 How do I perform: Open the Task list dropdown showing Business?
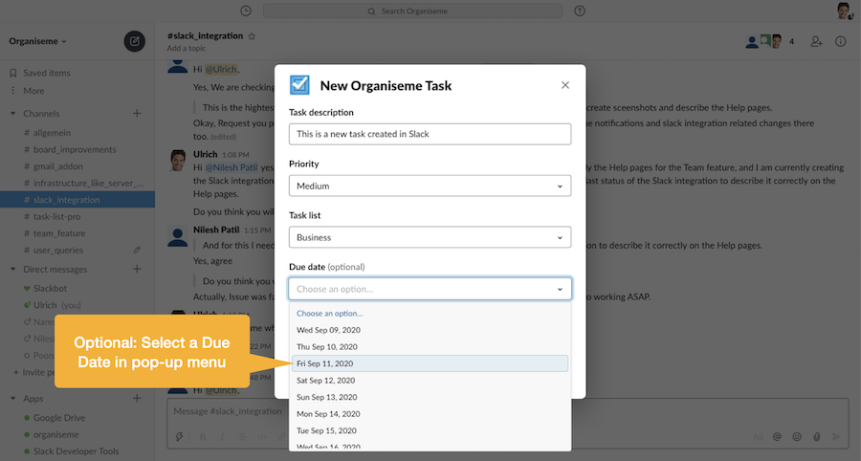430,237
